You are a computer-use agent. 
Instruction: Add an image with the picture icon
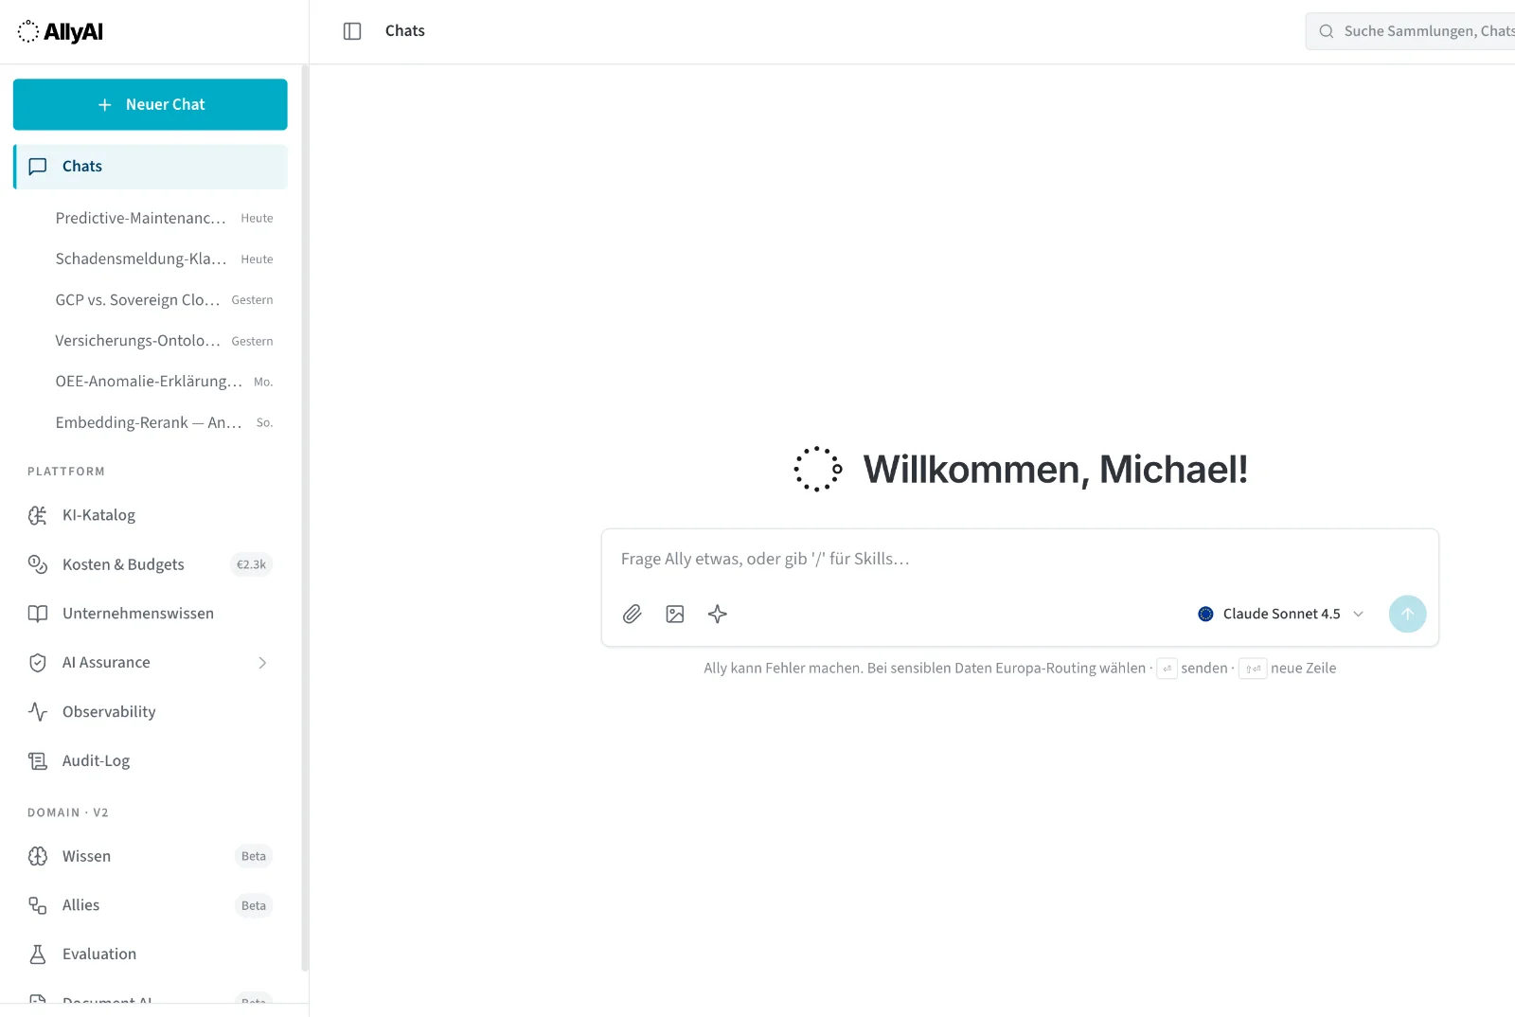point(675,615)
